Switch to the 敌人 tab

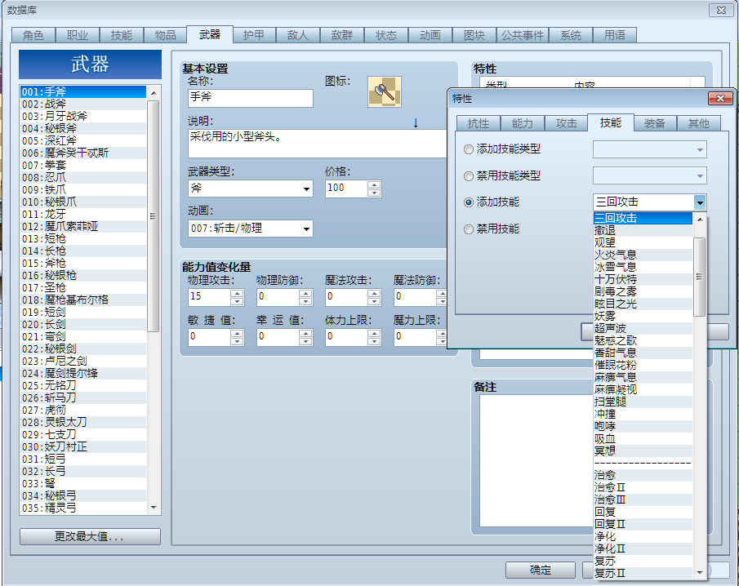coord(298,35)
